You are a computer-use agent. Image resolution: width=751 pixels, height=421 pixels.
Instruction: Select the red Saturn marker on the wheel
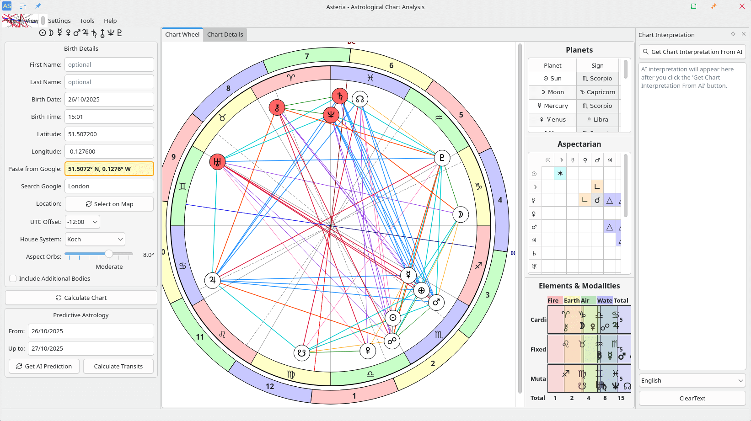340,96
